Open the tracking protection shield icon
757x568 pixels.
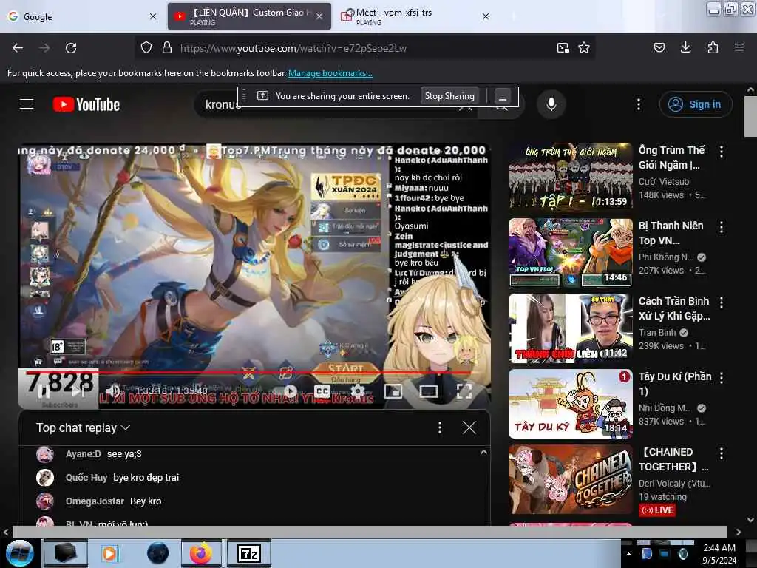(146, 48)
